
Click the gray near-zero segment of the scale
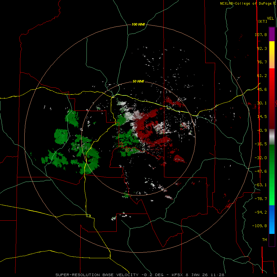(x=272, y=137)
